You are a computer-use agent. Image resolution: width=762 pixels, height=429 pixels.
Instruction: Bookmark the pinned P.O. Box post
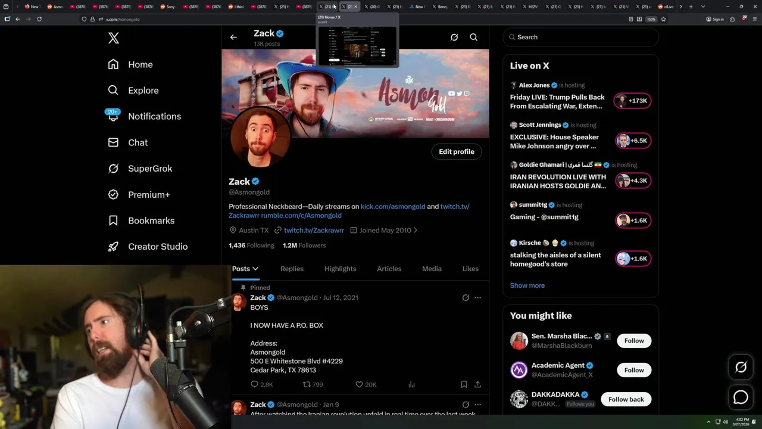tap(464, 384)
